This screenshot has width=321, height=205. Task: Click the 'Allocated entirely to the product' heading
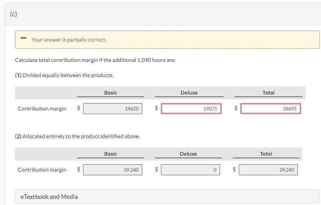point(77,136)
